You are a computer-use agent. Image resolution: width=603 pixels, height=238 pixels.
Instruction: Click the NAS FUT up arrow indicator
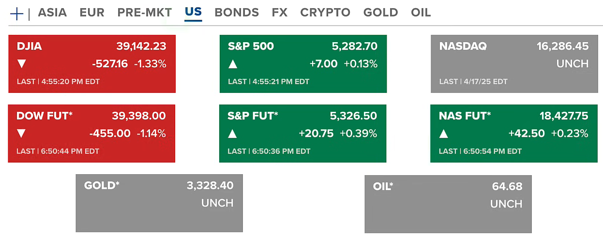pos(444,134)
